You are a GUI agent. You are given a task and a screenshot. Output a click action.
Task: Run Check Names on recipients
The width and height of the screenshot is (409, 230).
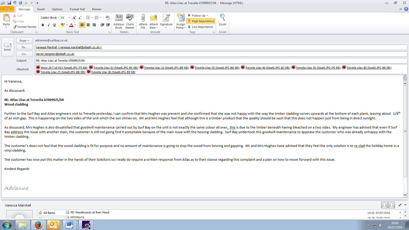point(130,21)
